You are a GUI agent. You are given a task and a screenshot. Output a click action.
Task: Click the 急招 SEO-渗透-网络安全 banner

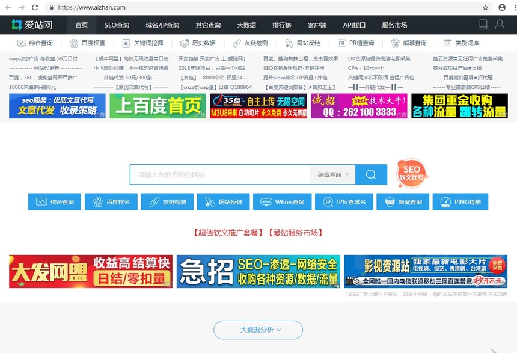coord(258,271)
